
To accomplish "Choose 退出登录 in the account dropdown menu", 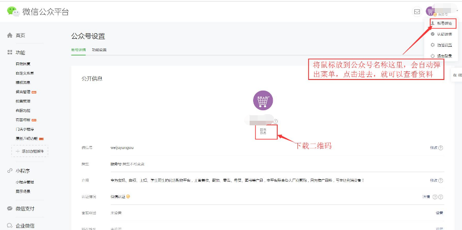I will (x=444, y=55).
